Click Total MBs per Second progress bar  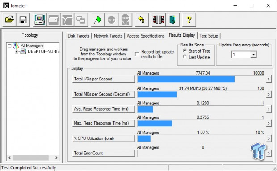click(201, 94)
